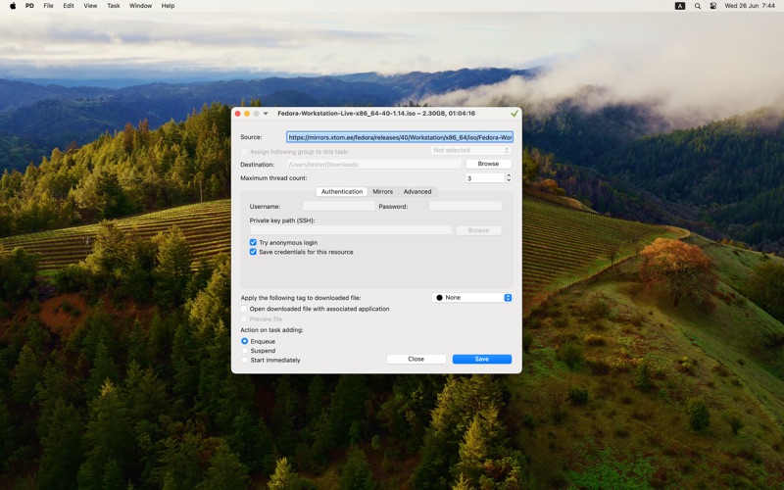Image resolution: width=784 pixels, height=490 pixels.
Task: Close the dialog with red window button
Action: pos(237,114)
